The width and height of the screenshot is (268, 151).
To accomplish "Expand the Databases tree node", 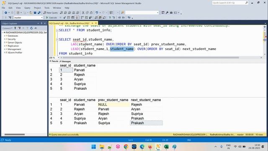I will pos(5,36).
